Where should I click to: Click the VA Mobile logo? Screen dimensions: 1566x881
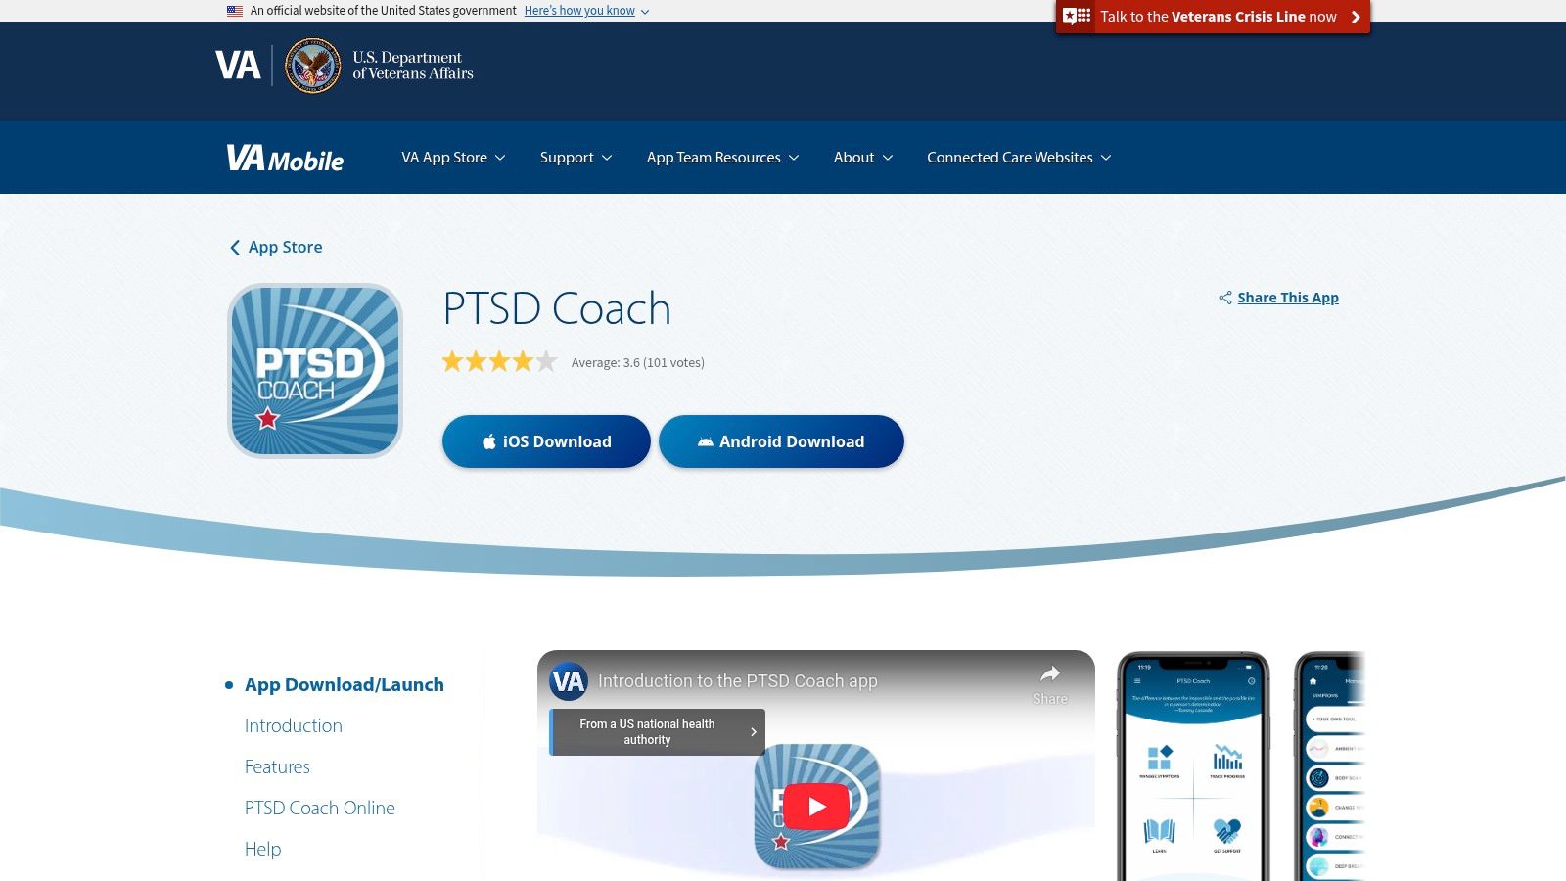point(284,158)
